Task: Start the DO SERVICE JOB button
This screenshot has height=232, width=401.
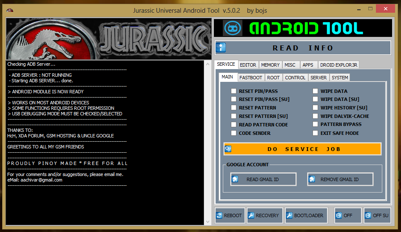Action: click(x=302, y=149)
